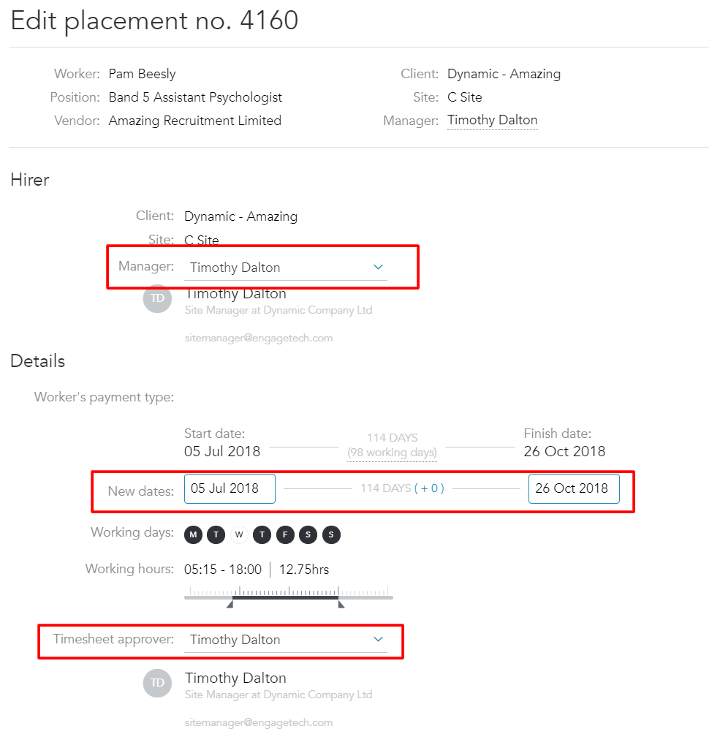Viewport: 720px width, 756px height.
Task: Click the Timothy Dalton manager link in header
Action: click(492, 120)
